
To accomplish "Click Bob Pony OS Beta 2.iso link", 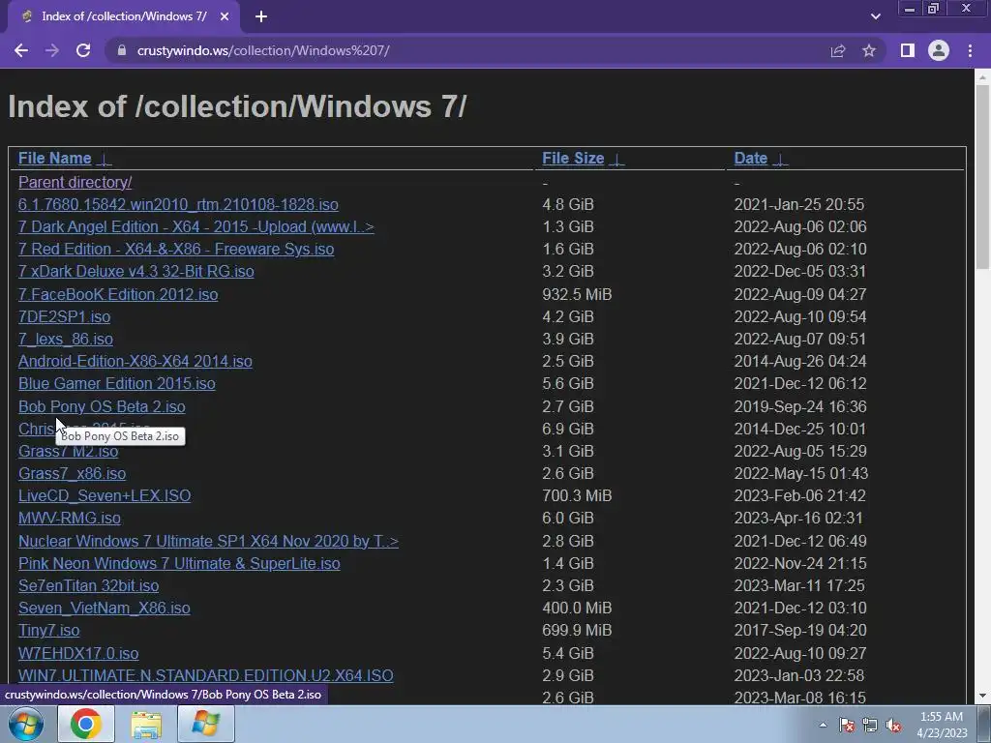I will point(102,406).
